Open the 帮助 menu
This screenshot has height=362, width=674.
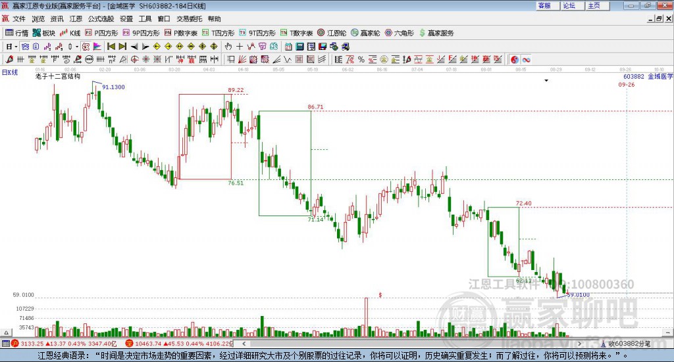(x=214, y=18)
